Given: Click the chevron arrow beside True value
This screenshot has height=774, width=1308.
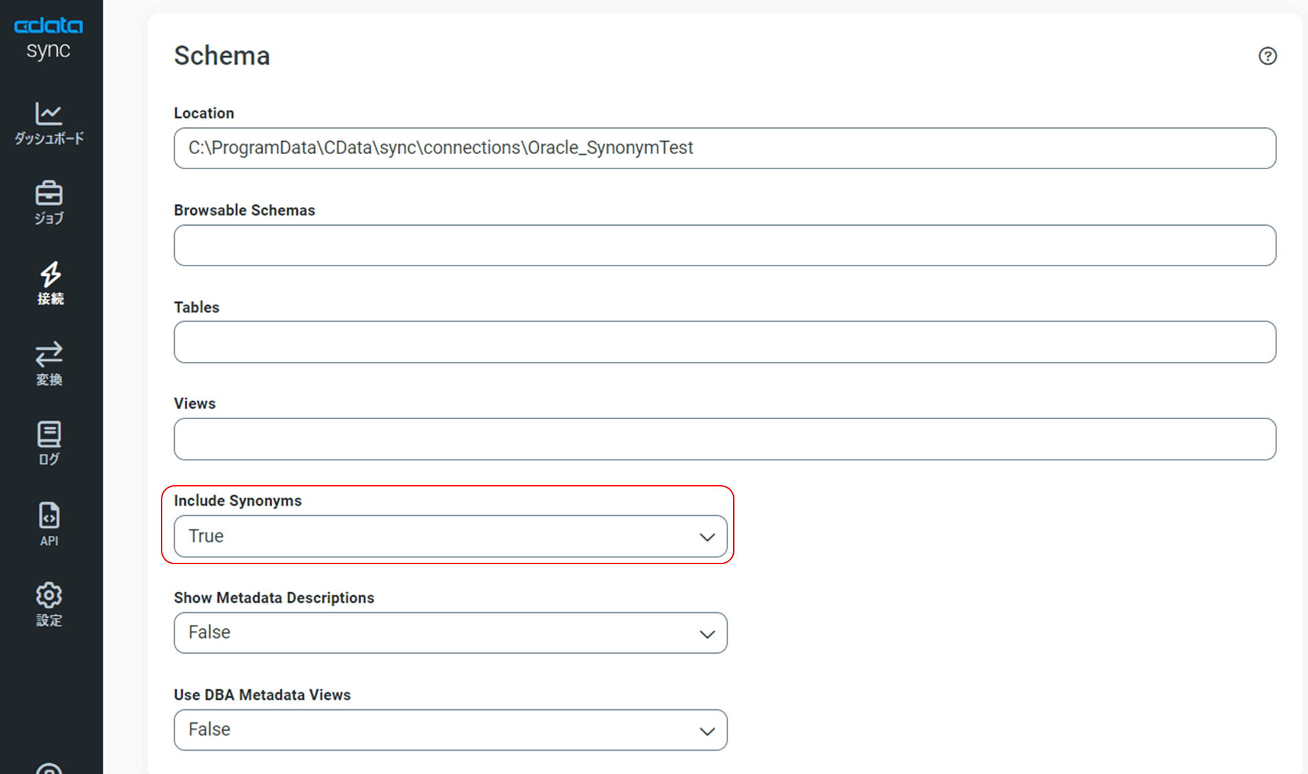Looking at the screenshot, I should tap(707, 537).
